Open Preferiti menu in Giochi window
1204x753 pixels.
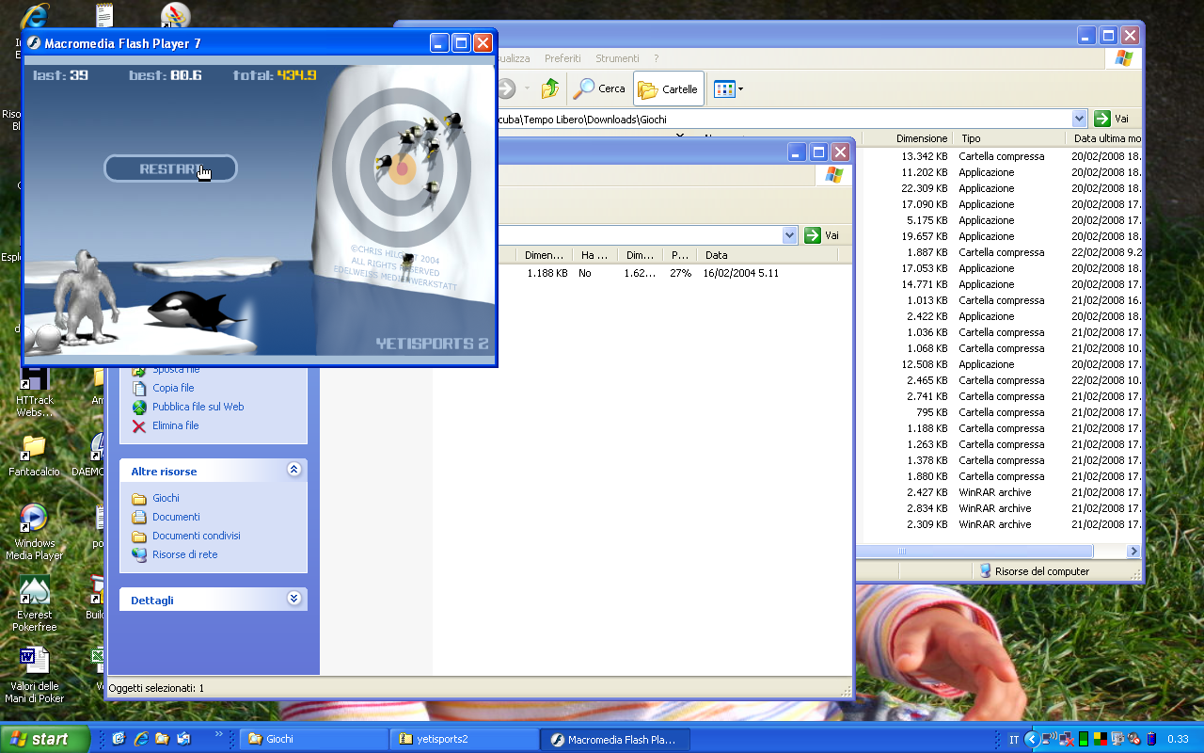coord(562,58)
